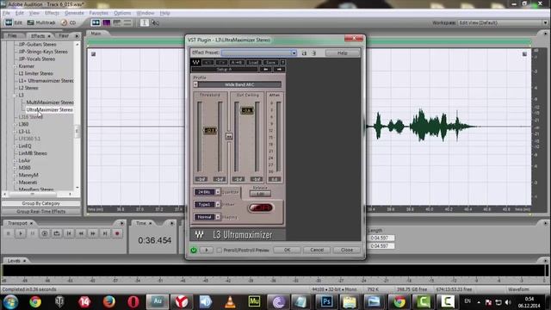Toggle the green effect power button
The width and height of the screenshot is (551, 310).
pos(194,250)
